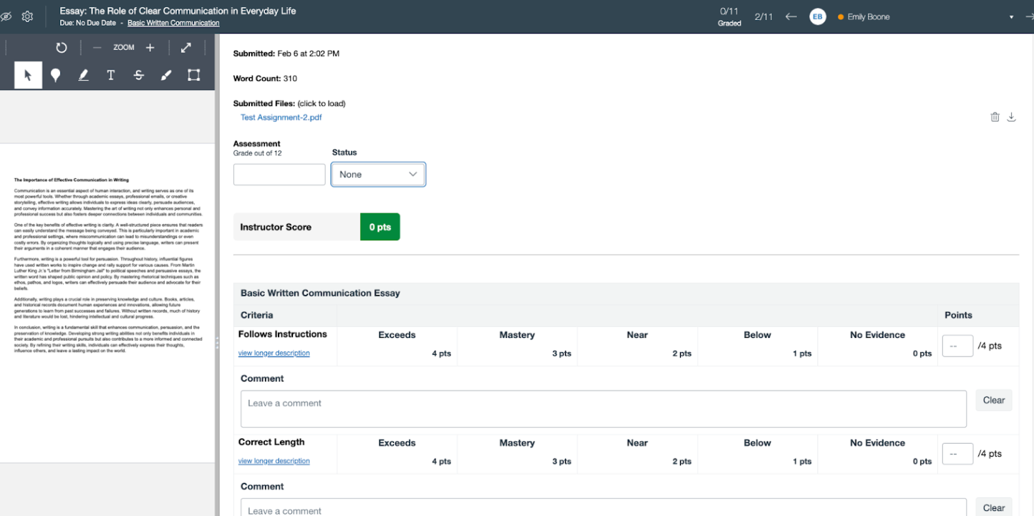
Task: Select the point comment pin tool
Action: point(55,75)
